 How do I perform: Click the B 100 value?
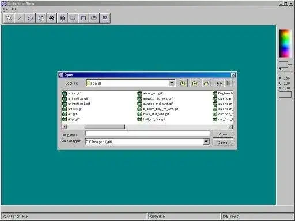click(x=285, y=88)
